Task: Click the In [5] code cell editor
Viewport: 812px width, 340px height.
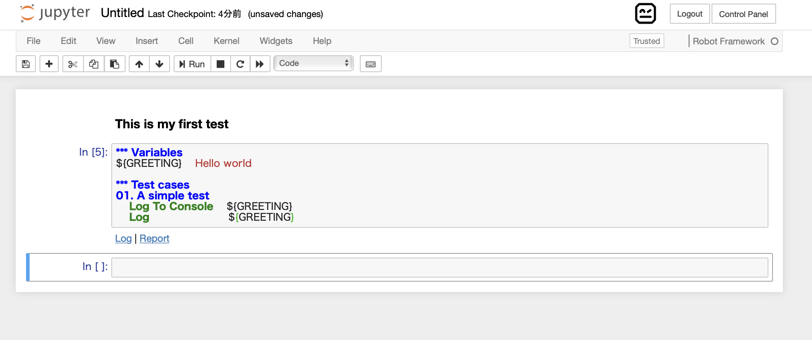Action: [x=440, y=185]
